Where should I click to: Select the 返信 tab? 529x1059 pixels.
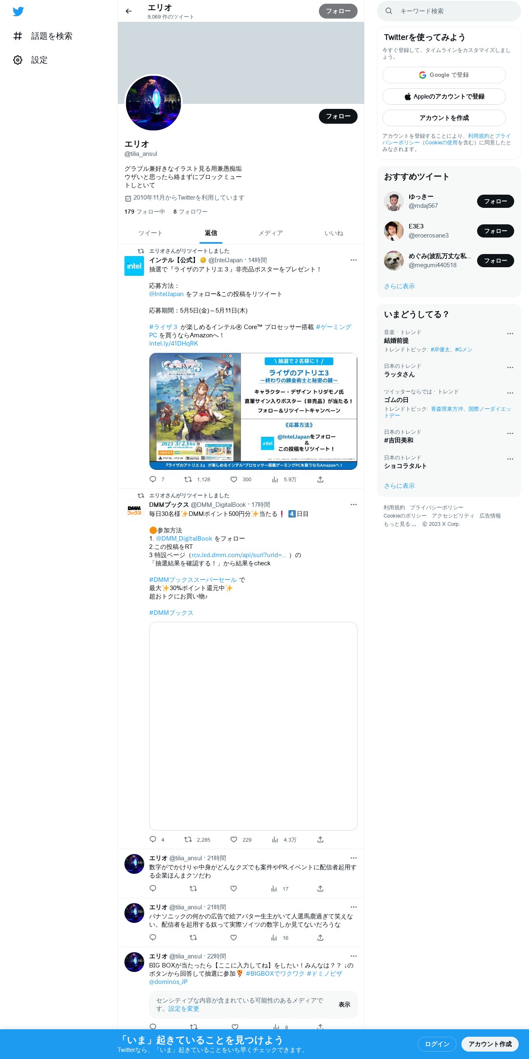coord(211,233)
